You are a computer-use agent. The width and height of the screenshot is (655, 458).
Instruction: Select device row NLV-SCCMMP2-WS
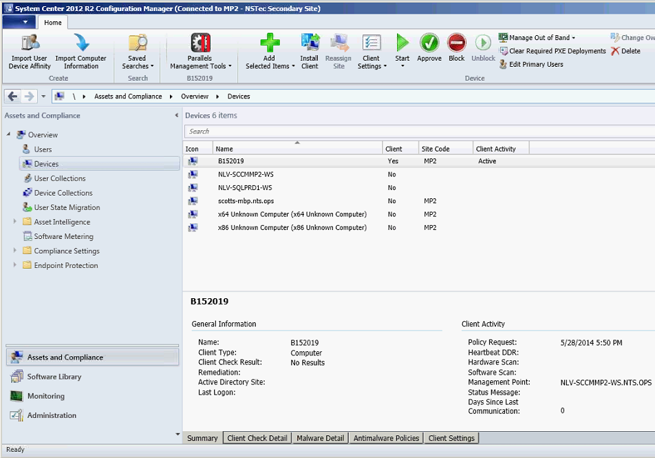point(419,174)
